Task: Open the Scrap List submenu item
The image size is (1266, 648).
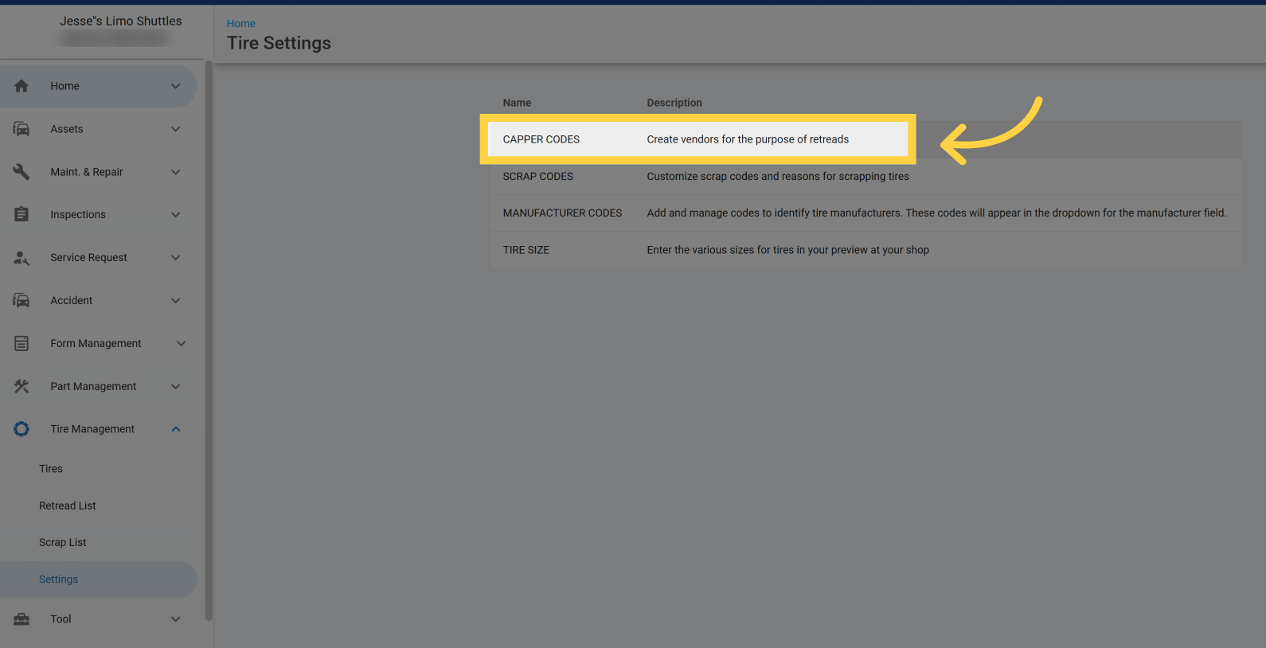Action: pos(63,542)
